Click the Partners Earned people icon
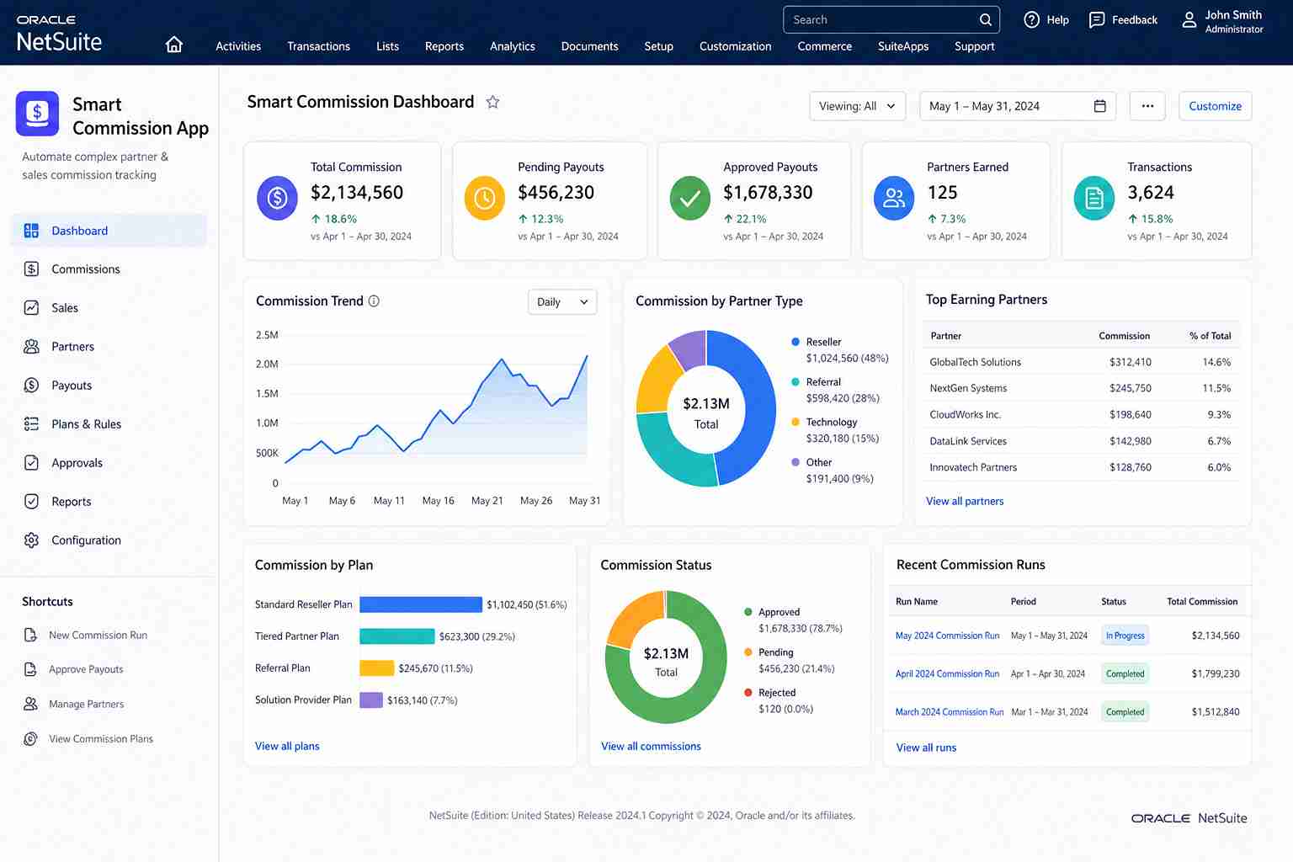The height and width of the screenshot is (862, 1293). click(894, 198)
